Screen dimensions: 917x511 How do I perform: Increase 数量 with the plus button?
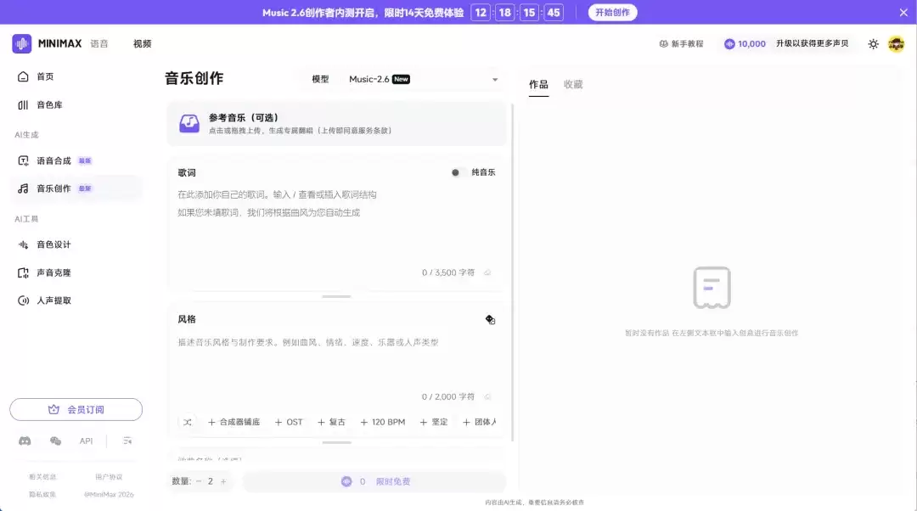coord(223,481)
